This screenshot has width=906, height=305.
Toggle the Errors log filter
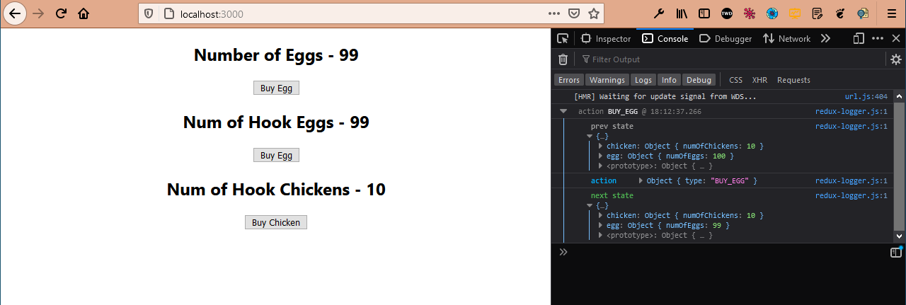coord(568,80)
